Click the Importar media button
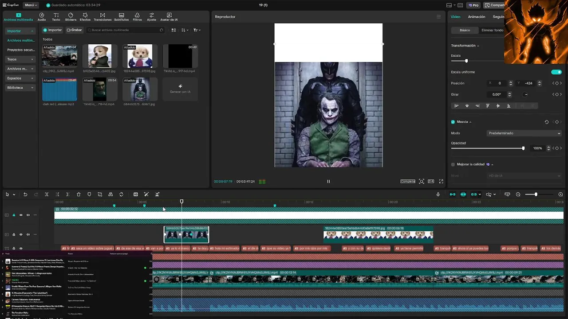Image resolution: width=568 pixels, height=319 pixels. point(52,30)
